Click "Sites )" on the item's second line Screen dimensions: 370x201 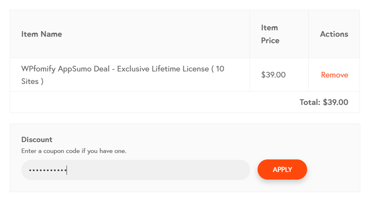pos(32,81)
